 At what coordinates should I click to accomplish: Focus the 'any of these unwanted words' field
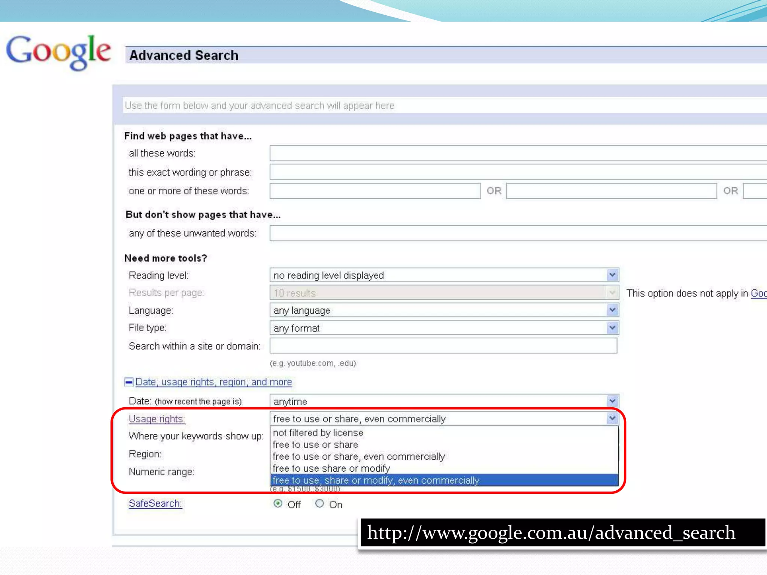coord(518,233)
